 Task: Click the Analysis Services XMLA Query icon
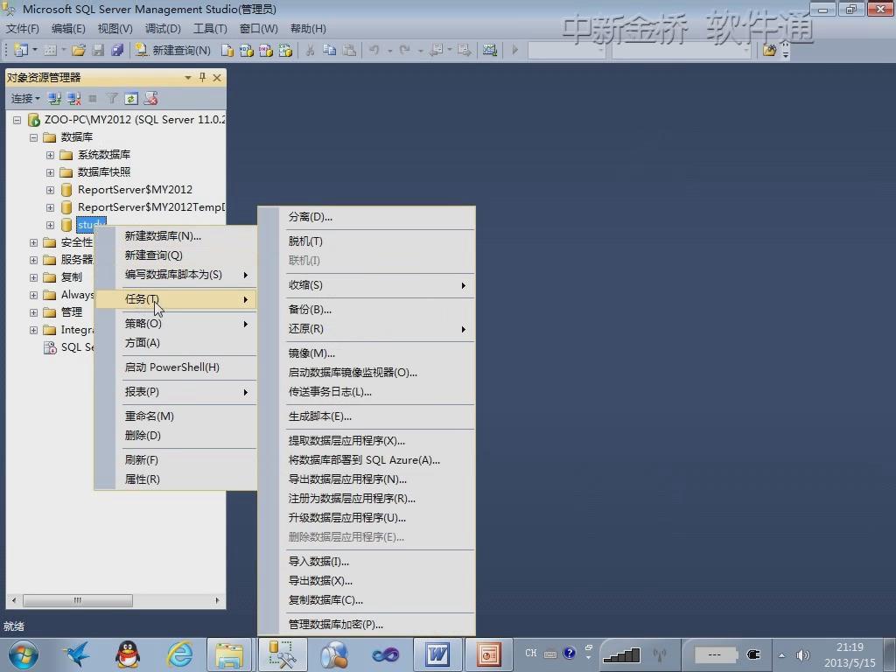(x=285, y=50)
